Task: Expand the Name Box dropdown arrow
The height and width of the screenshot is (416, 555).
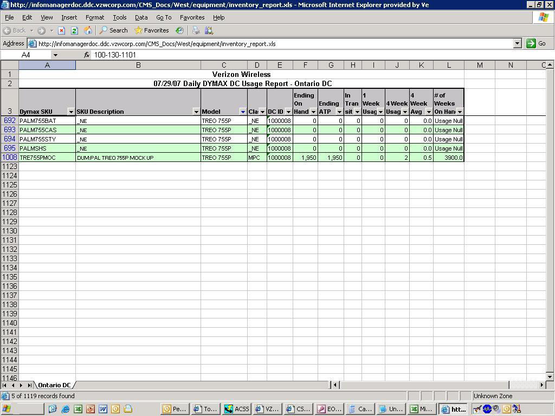Action: [x=55, y=55]
